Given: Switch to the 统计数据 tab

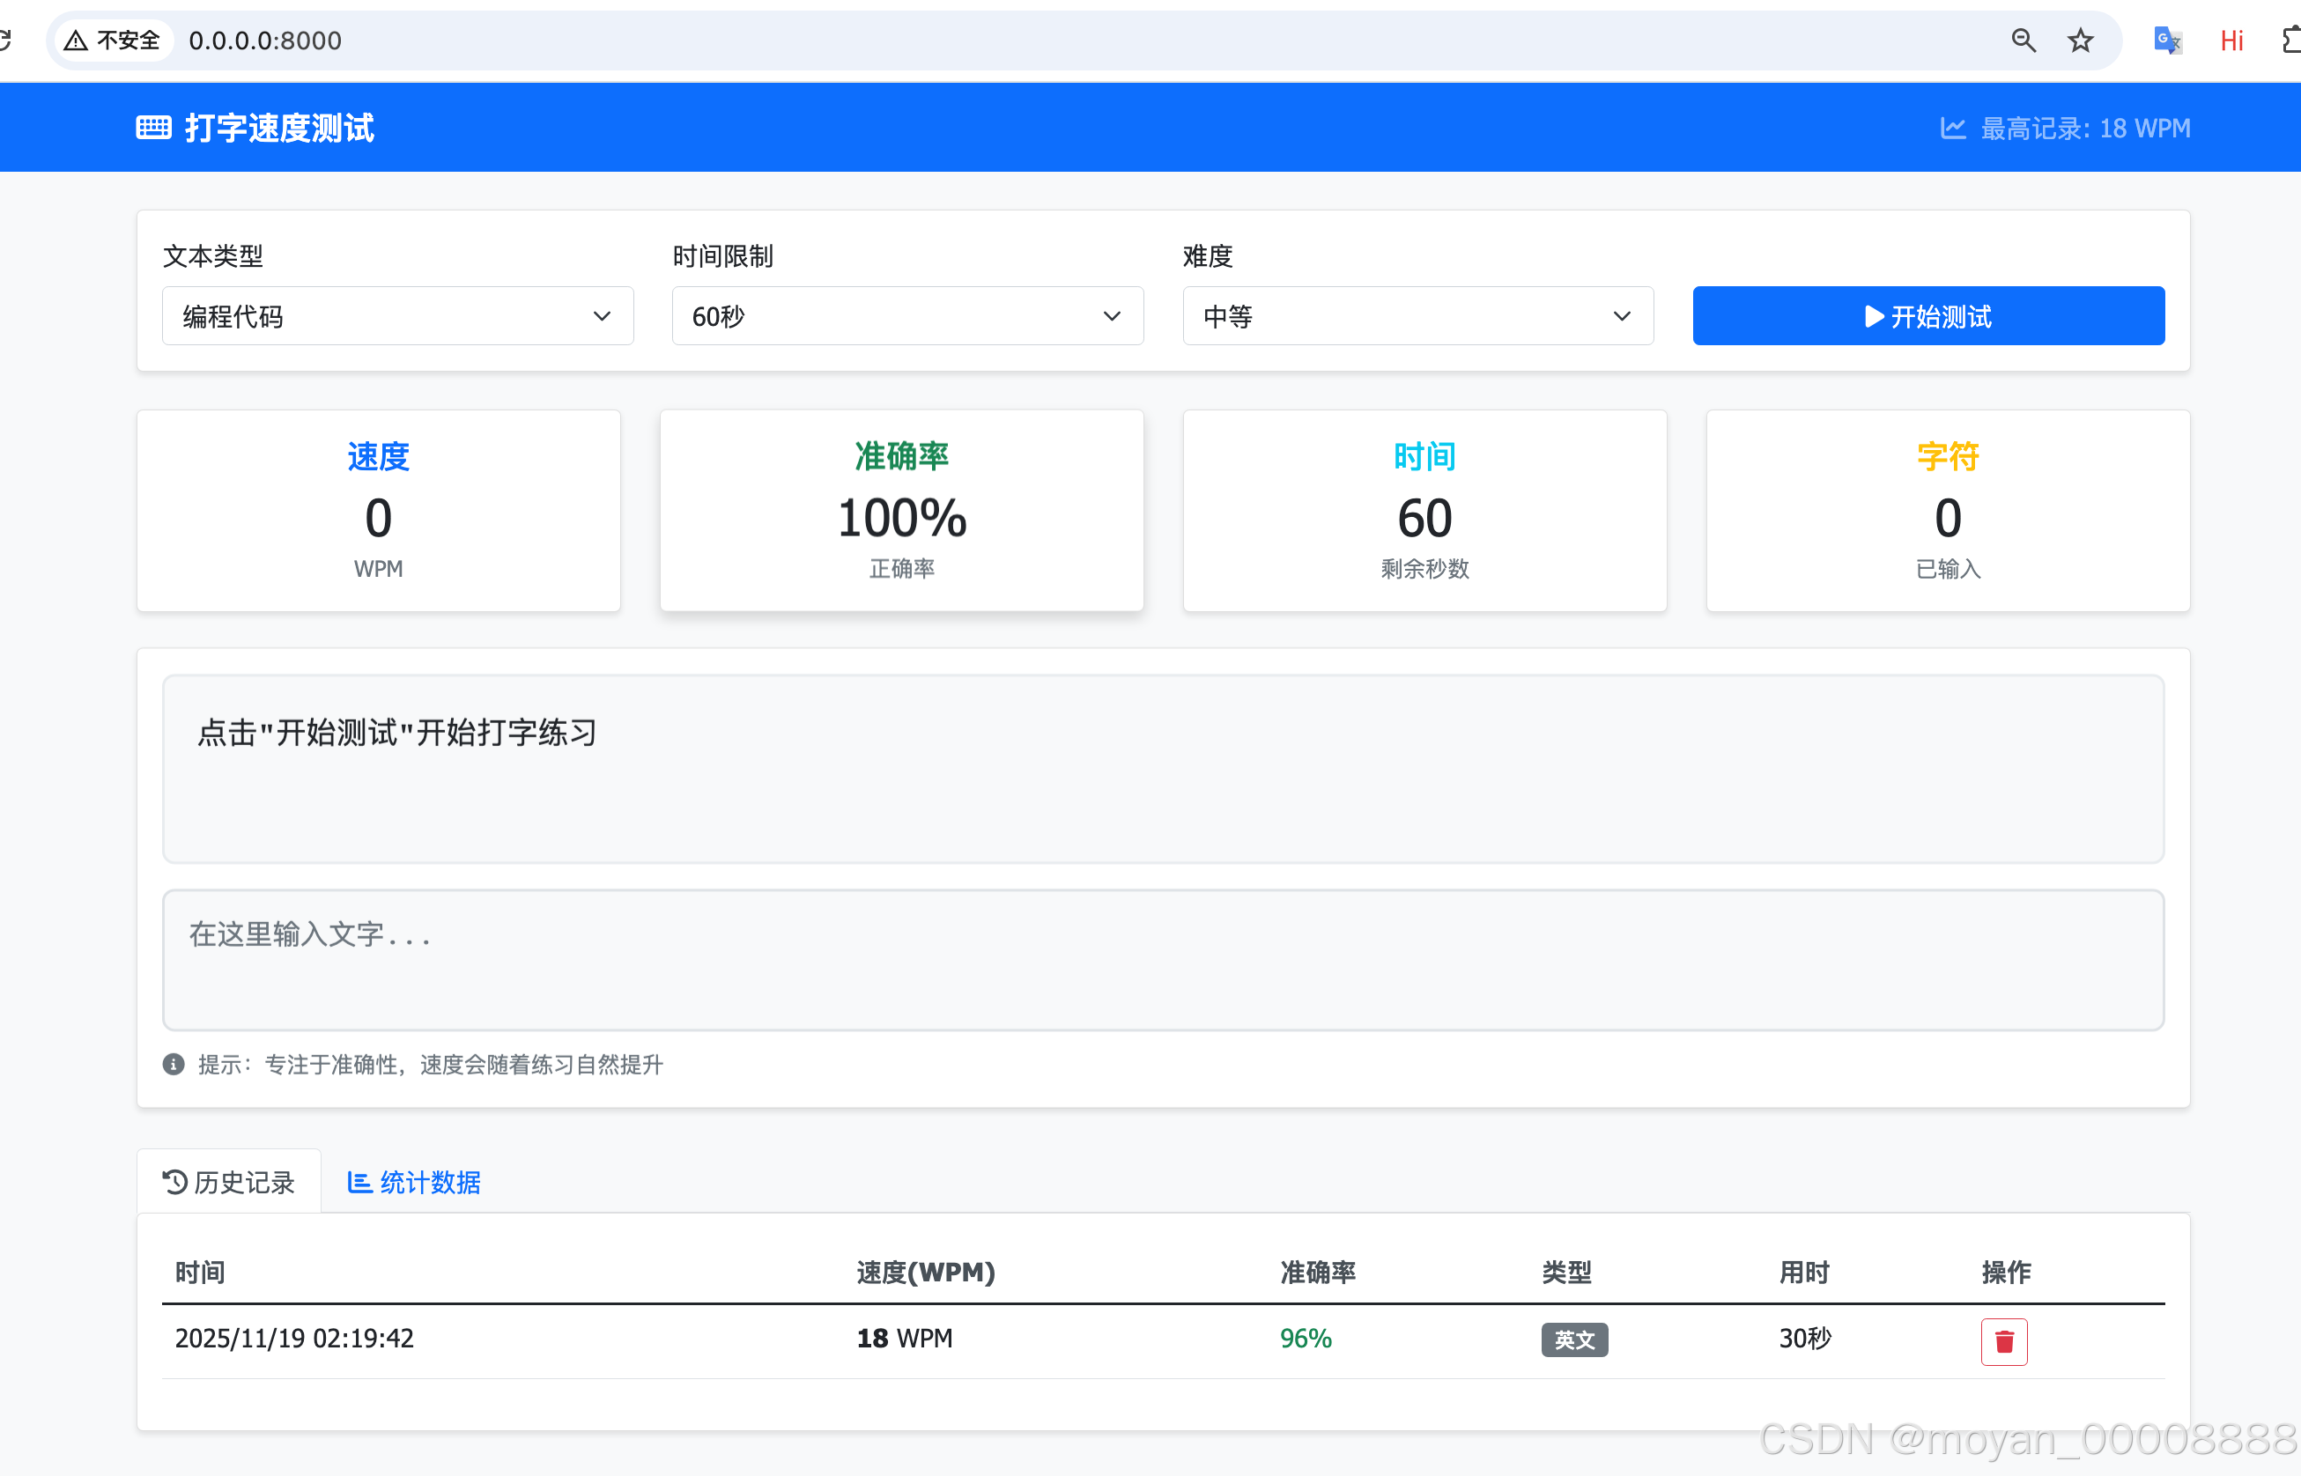Looking at the screenshot, I should click(414, 1183).
